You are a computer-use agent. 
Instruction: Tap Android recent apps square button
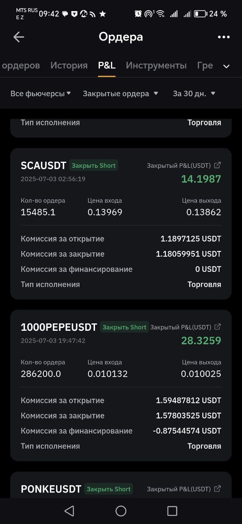click(172, 510)
